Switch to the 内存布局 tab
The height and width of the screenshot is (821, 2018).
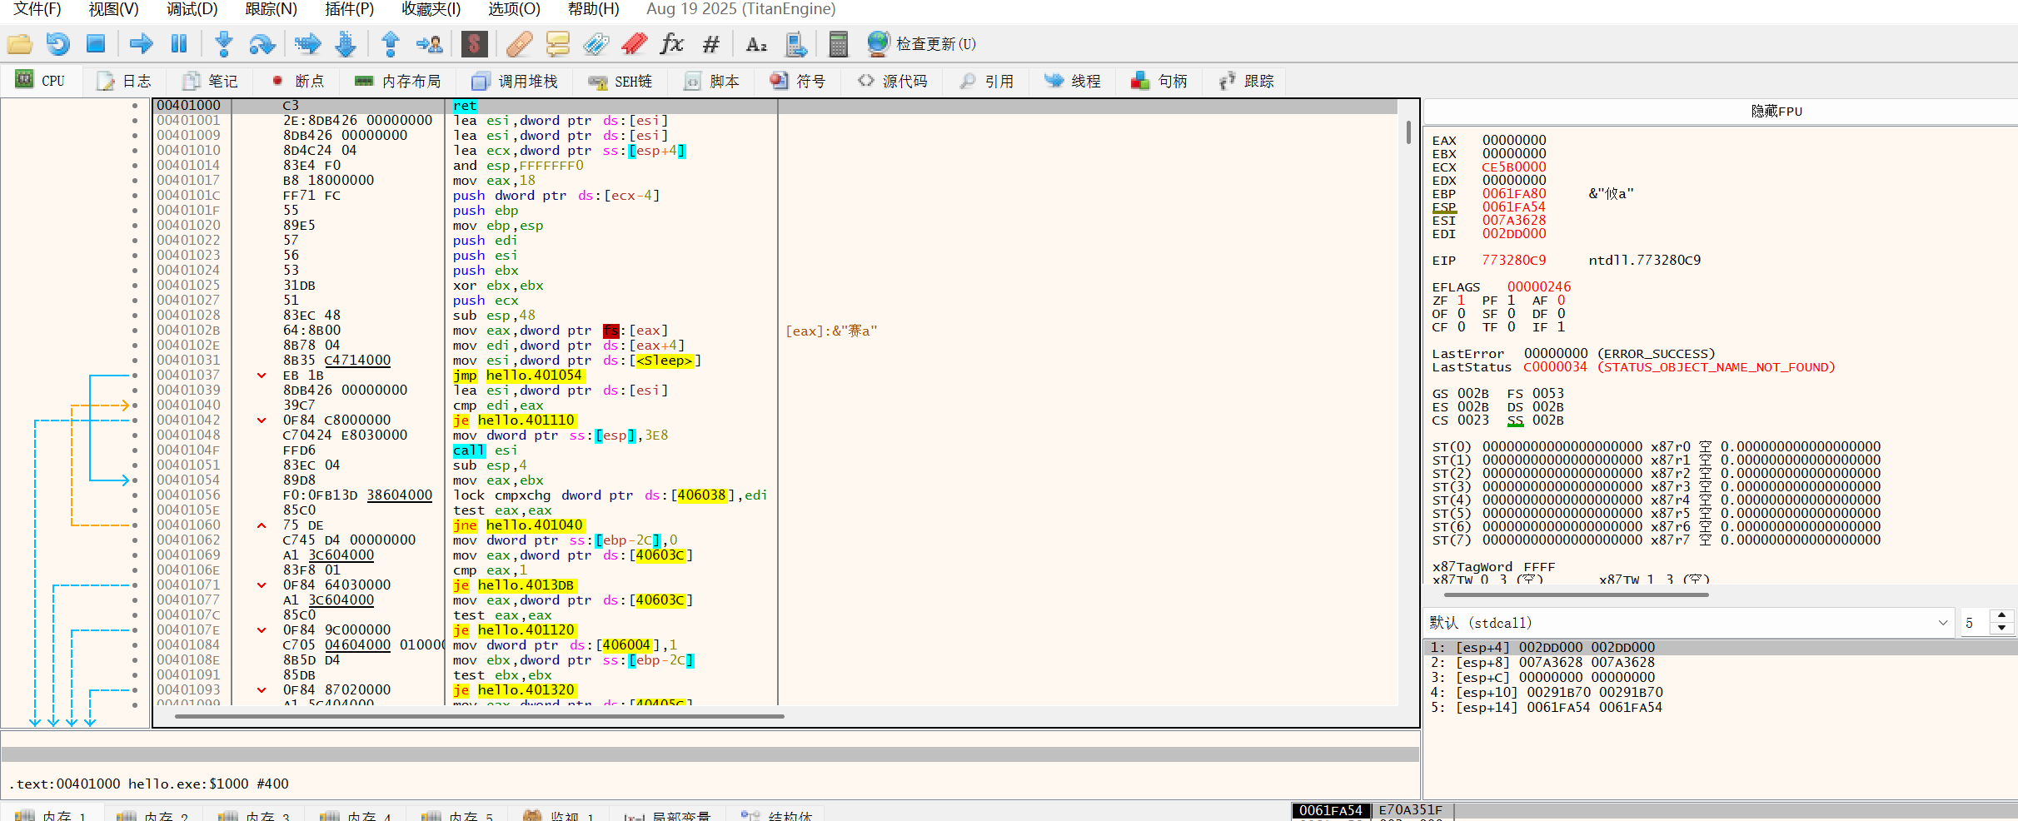click(x=397, y=81)
